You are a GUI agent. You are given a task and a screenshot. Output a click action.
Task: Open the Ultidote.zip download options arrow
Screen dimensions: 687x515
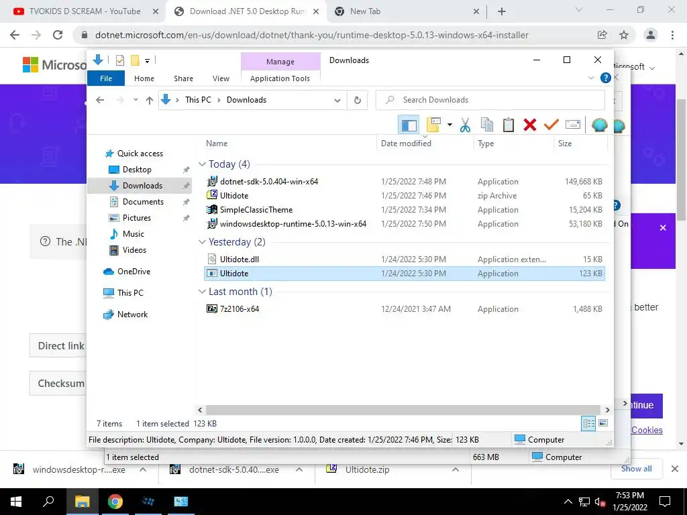[456, 469]
